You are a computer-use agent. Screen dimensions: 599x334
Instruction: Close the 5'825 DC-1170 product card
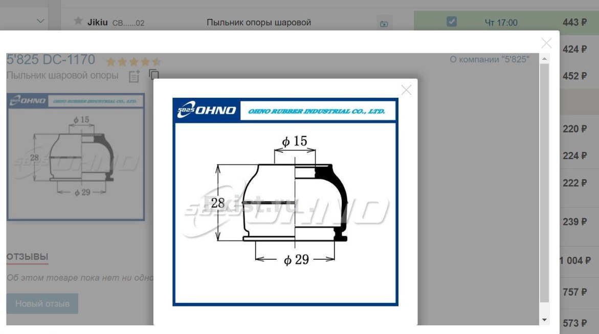pyautogui.click(x=546, y=43)
